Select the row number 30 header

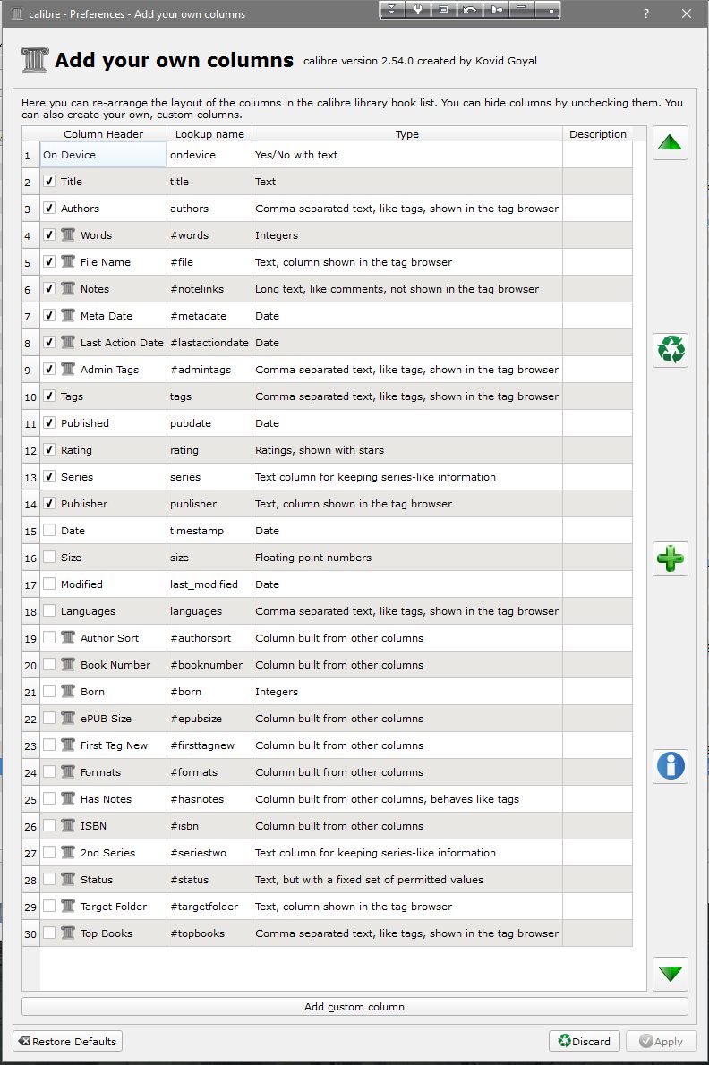click(x=30, y=933)
